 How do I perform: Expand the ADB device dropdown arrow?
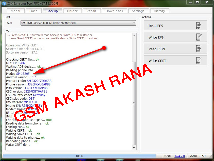pyautogui.click(x=134, y=23)
